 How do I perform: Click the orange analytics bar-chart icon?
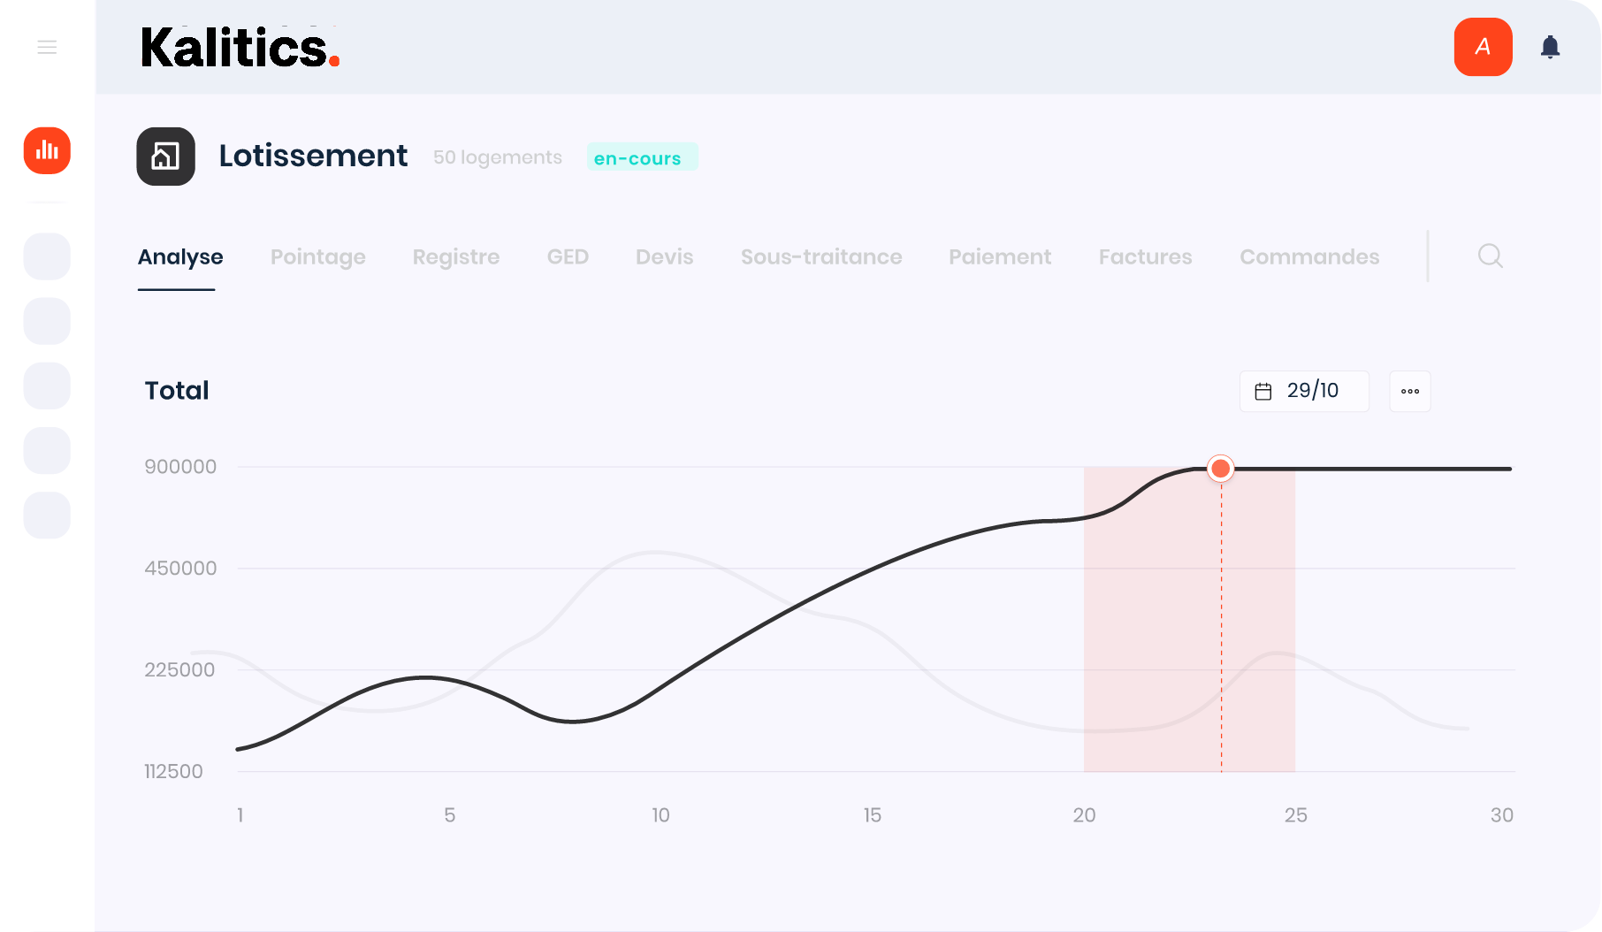(47, 150)
